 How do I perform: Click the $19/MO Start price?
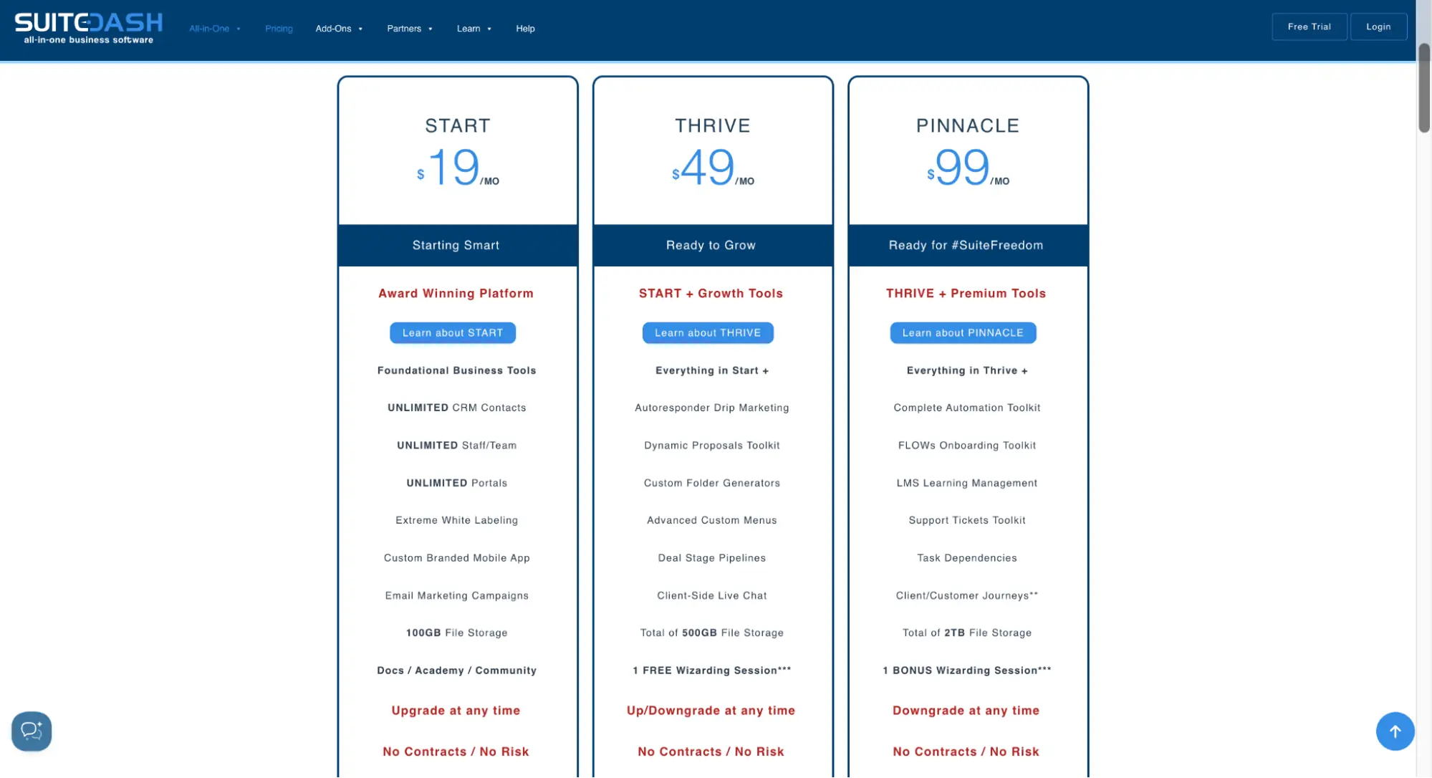click(456, 168)
